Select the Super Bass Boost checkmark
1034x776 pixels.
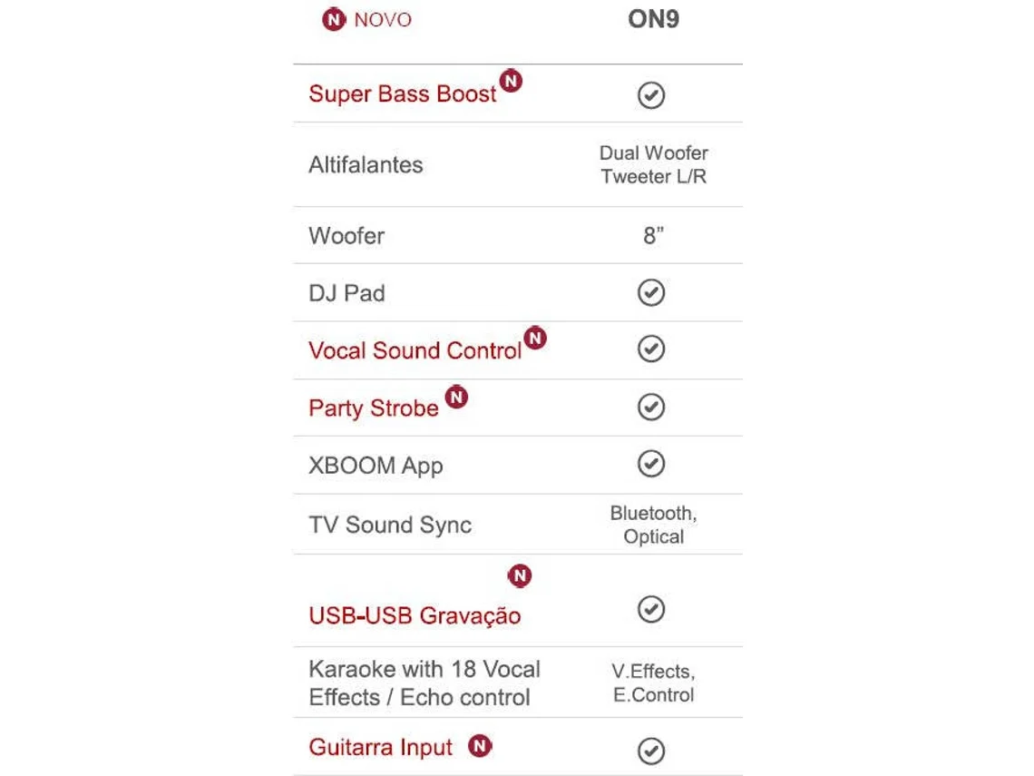pos(651,95)
